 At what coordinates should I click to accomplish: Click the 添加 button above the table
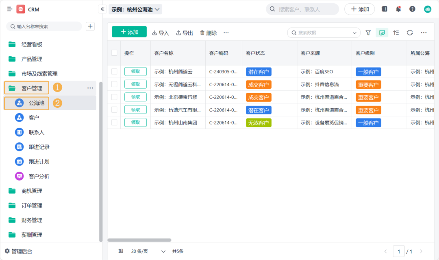tap(129, 31)
